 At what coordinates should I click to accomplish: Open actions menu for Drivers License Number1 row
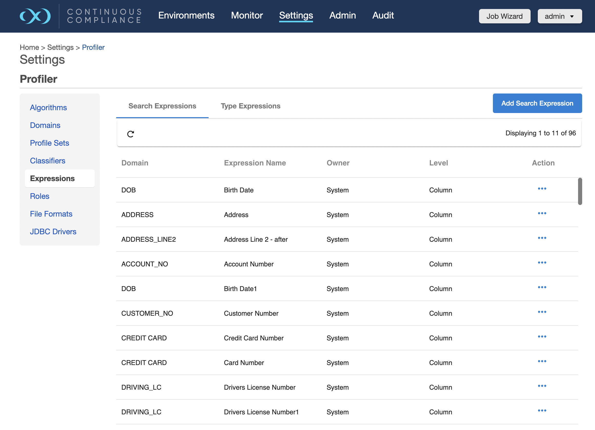[x=542, y=410]
